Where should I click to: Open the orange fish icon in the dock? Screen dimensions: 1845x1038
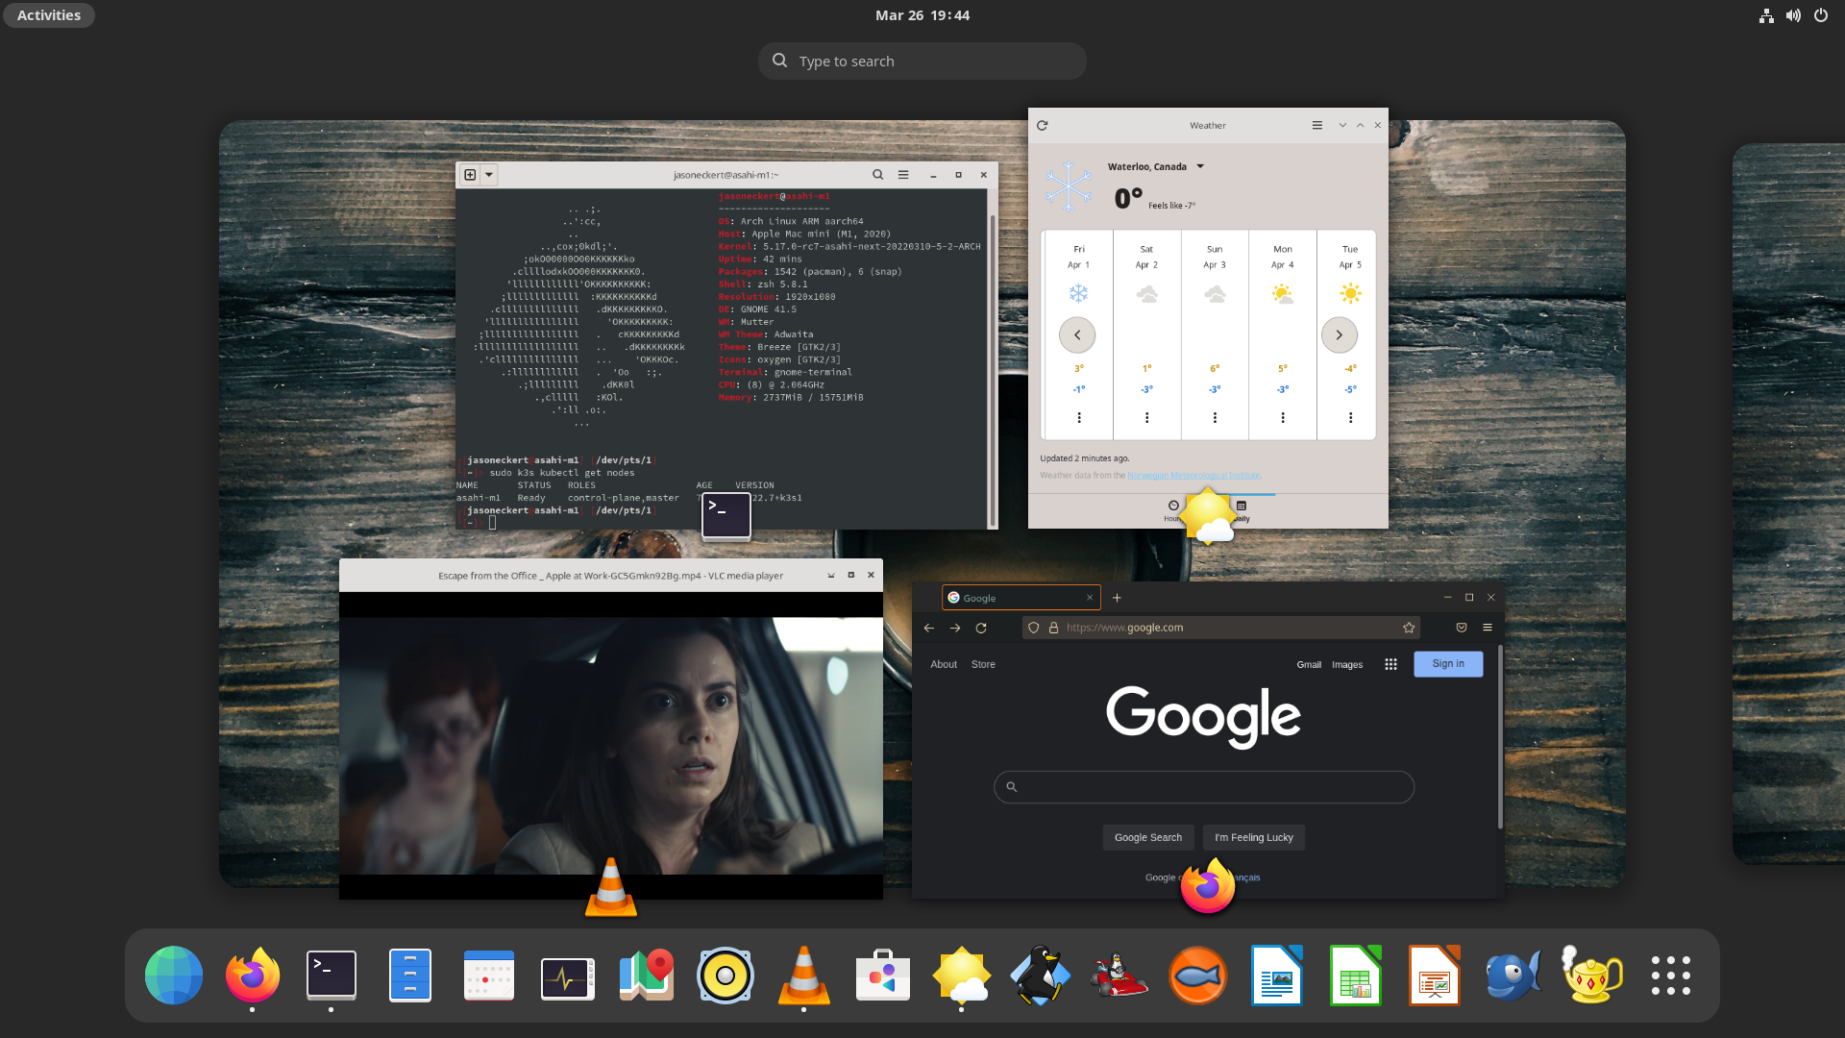point(1198,976)
